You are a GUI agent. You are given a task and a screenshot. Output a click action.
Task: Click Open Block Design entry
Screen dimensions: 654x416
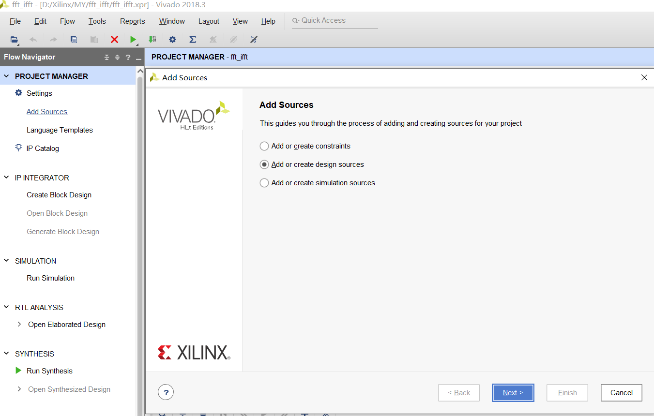(x=57, y=213)
